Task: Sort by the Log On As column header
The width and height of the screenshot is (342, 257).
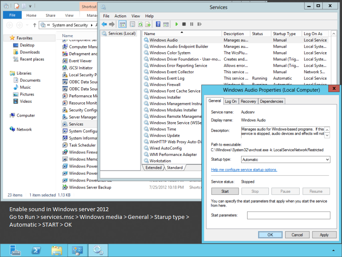Action: click(x=315, y=34)
